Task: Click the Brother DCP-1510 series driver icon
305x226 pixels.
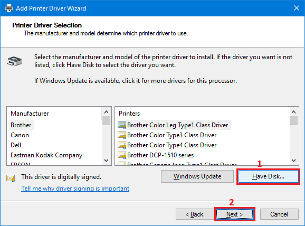Action: [x=122, y=155]
